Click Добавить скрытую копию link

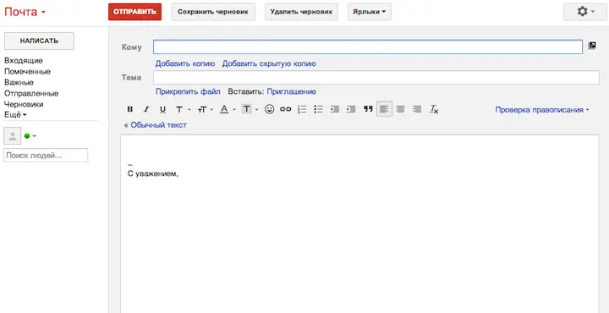point(269,63)
